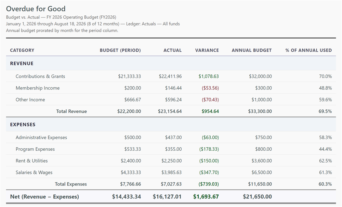Click the $32,000.00 annual budget value

260,76
